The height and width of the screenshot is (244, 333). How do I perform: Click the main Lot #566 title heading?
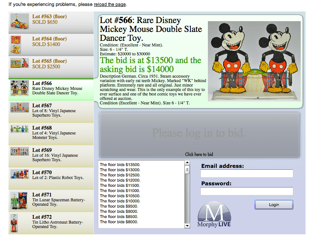(151, 29)
